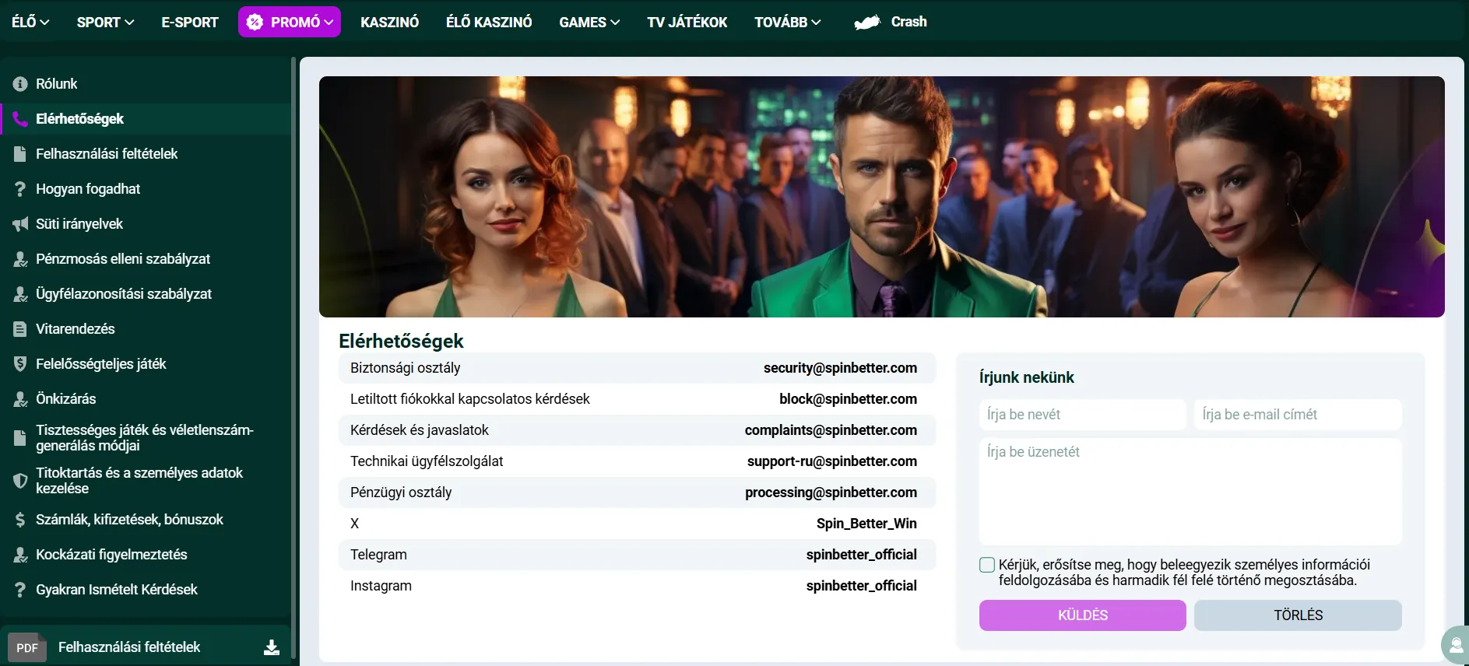Click the Elérhetőségek page heading
This screenshot has height=666, width=1469.
(401, 341)
